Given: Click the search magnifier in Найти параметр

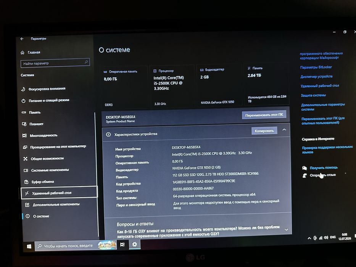Looking at the screenshot, I should (x=86, y=62).
